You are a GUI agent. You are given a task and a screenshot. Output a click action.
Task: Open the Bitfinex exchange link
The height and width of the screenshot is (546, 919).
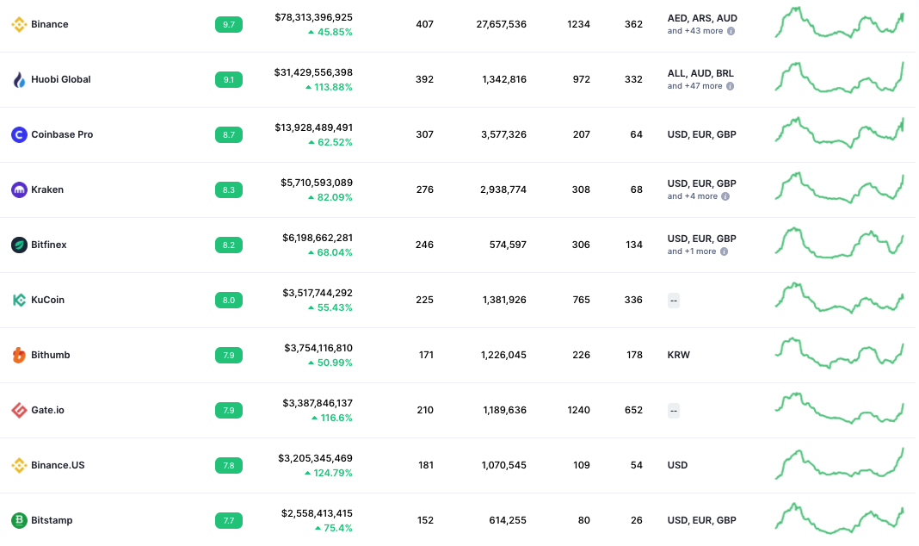[x=49, y=245]
